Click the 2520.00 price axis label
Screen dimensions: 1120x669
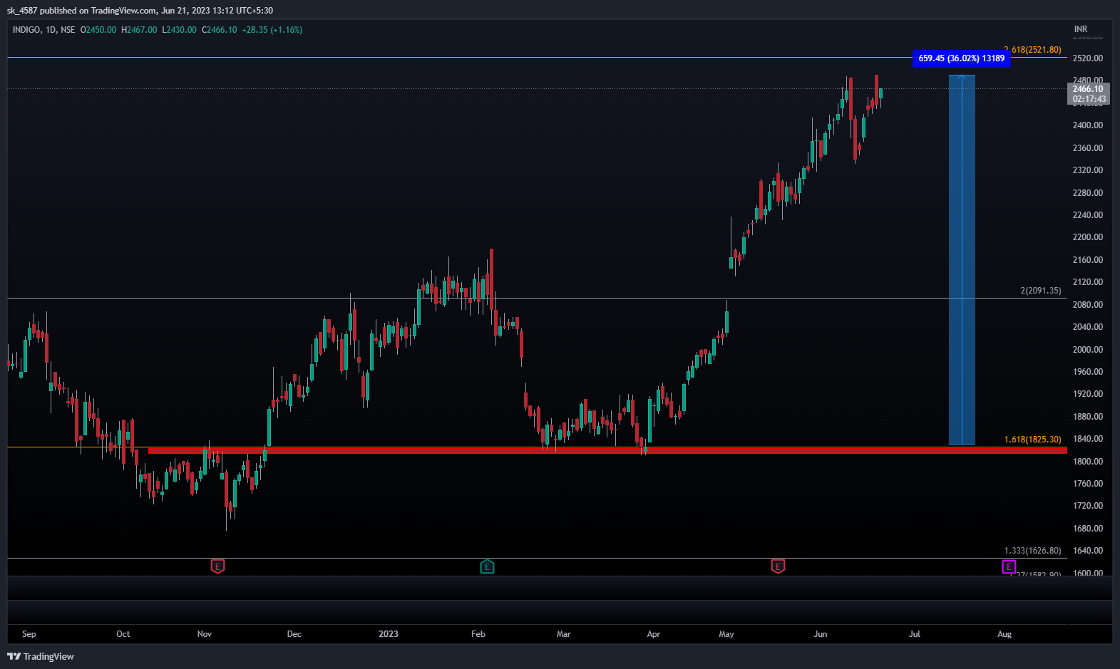(1088, 58)
